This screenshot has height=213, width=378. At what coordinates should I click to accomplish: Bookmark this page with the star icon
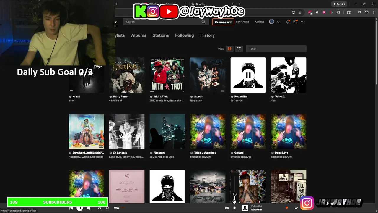click(300, 12)
